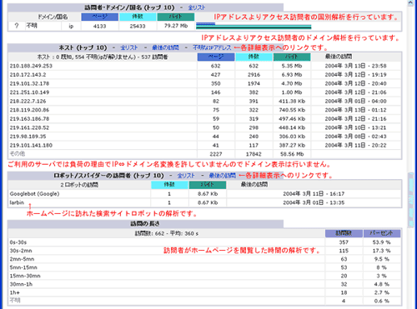Open last visit link in Robots/Spiders header
Viewport: 417px width, 309px height.
[223, 176]
